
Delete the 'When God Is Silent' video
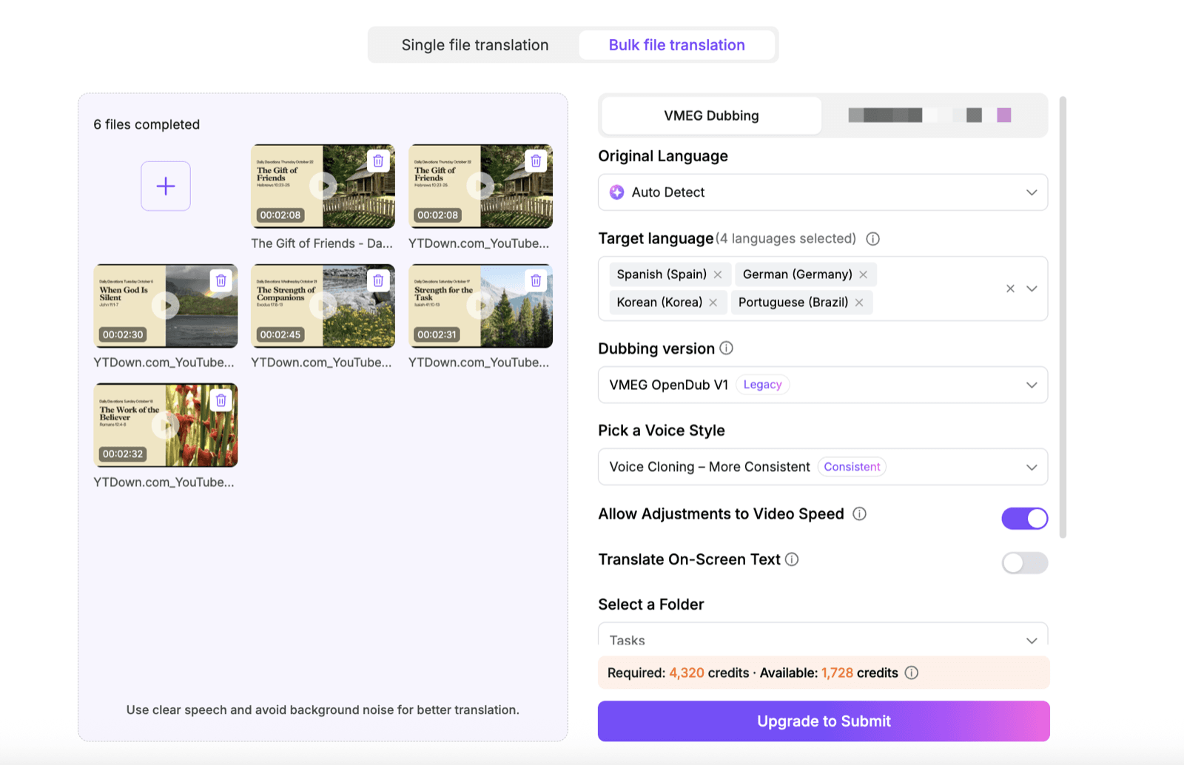tap(221, 280)
